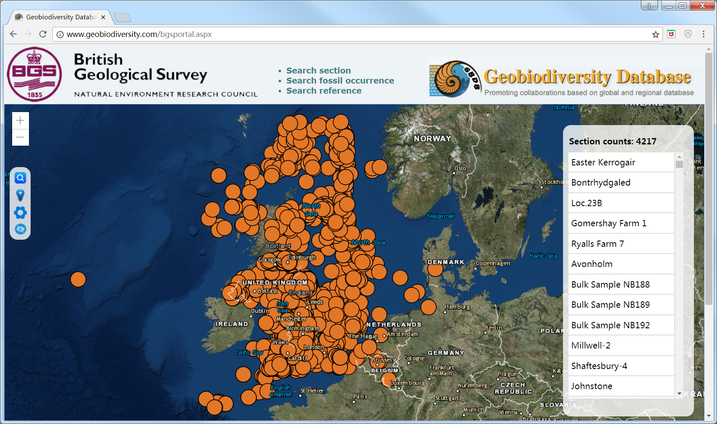Viewport: 717px width, 424px height.
Task: Select Bontrhydgaled section
Action: (x=621, y=183)
